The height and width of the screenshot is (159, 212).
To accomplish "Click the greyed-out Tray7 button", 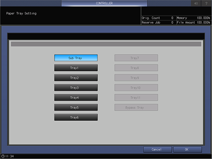I will pos(136,58).
